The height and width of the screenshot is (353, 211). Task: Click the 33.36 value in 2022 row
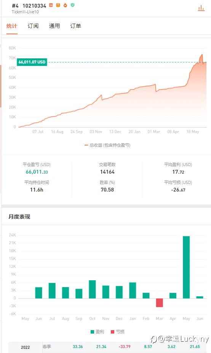click(x=78, y=347)
